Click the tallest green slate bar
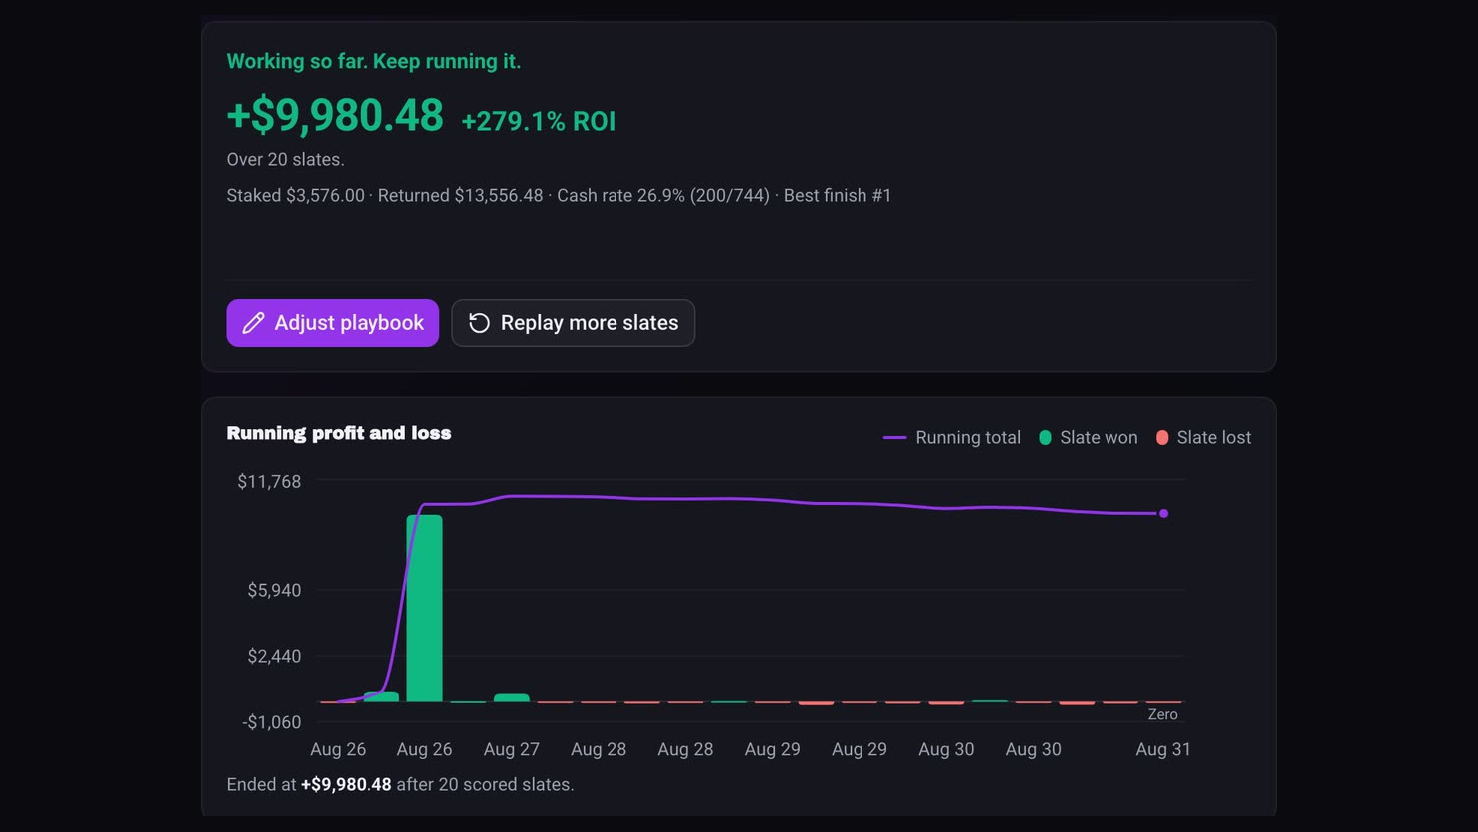Screen dimensions: 1478x832 coord(424,609)
